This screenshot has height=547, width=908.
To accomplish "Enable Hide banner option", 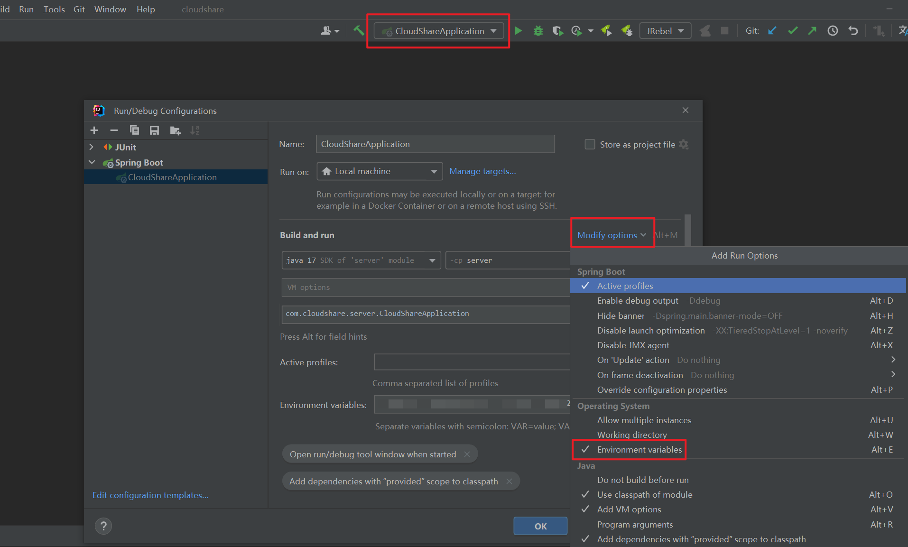I will coord(738,315).
